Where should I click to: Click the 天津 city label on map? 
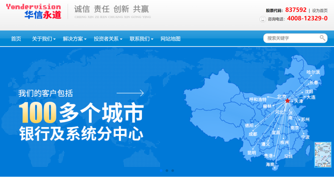click(x=298, y=102)
